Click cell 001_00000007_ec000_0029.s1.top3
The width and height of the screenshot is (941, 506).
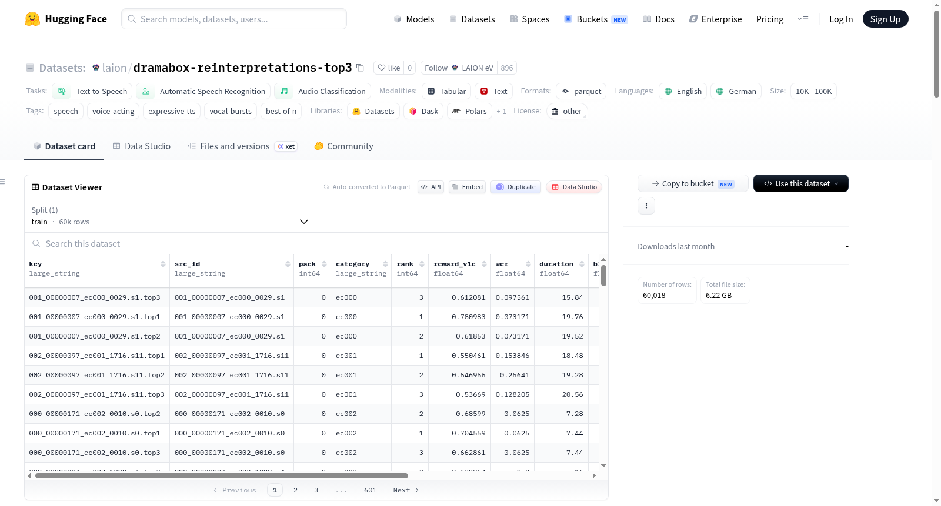pyautogui.click(x=97, y=297)
